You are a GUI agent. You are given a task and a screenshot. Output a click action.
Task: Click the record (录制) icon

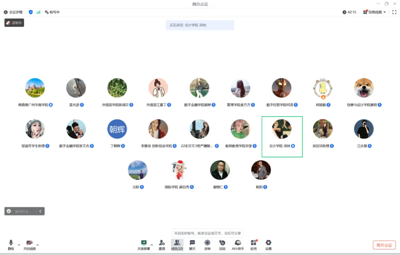(207, 244)
